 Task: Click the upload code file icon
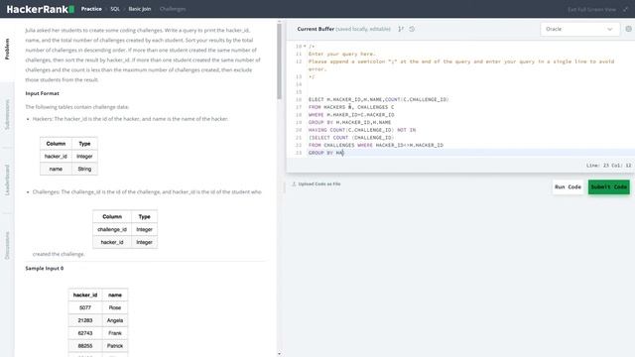[x=294, y=183]
